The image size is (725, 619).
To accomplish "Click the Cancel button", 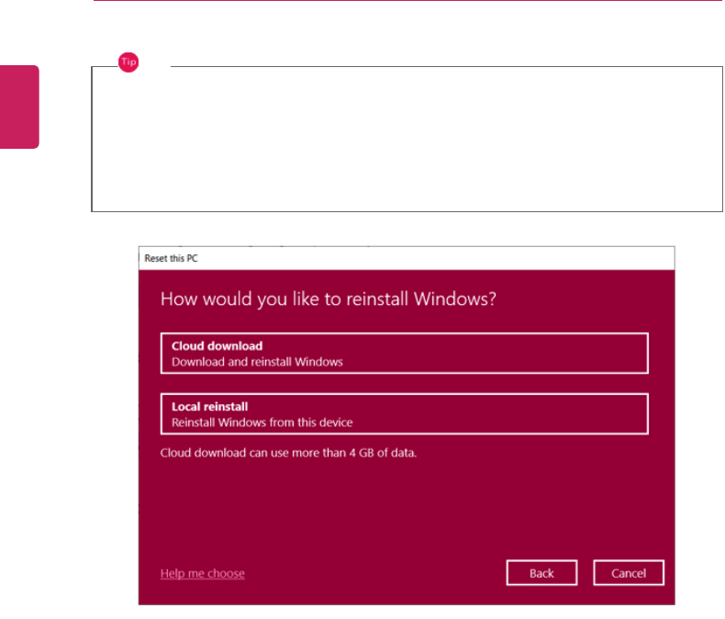I will 629,573.
